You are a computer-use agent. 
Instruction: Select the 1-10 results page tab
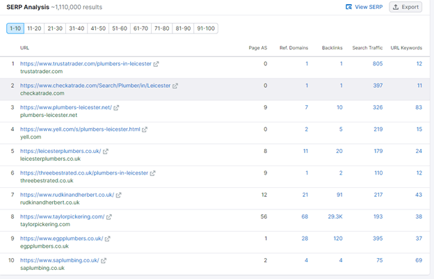(x=15, y=29)
